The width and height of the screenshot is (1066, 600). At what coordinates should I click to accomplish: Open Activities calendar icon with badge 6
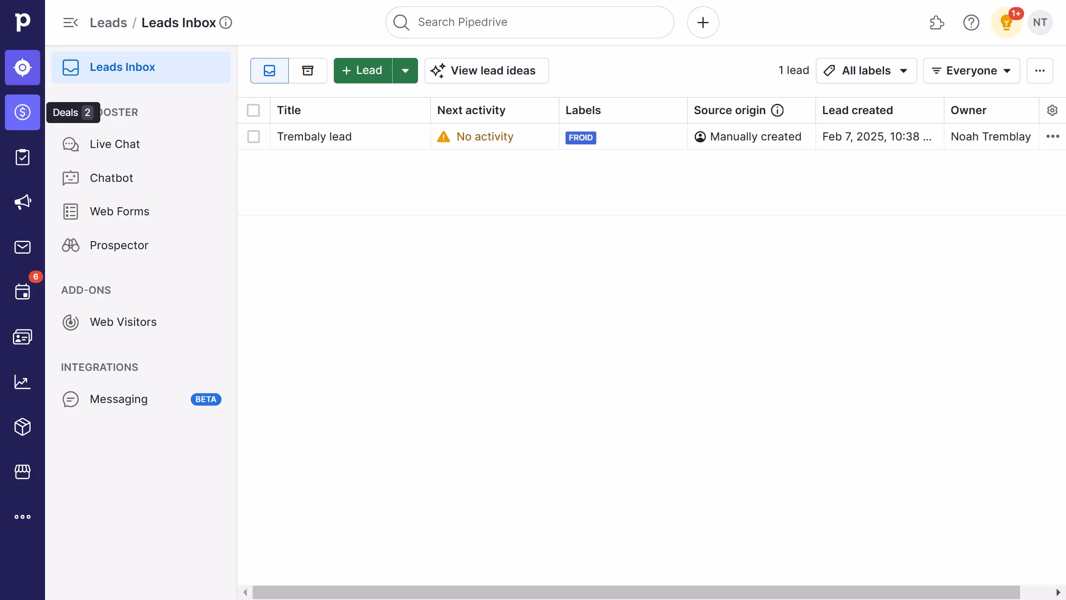22,292
